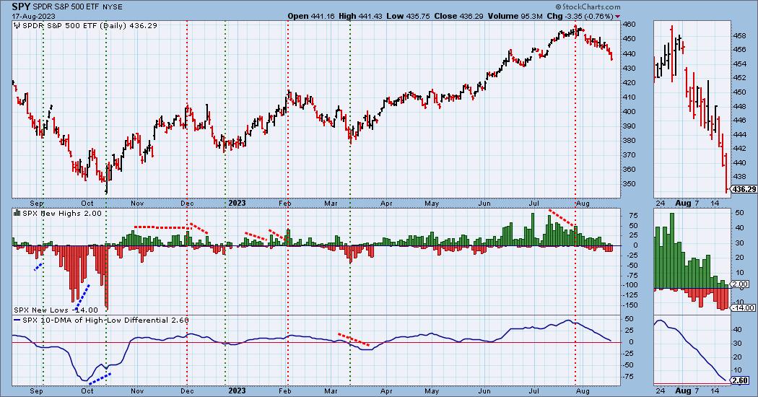Click the 444 label on zoom panel axis
The width and height of the screenshot is (758, 397).
click(x=739, y=134)
